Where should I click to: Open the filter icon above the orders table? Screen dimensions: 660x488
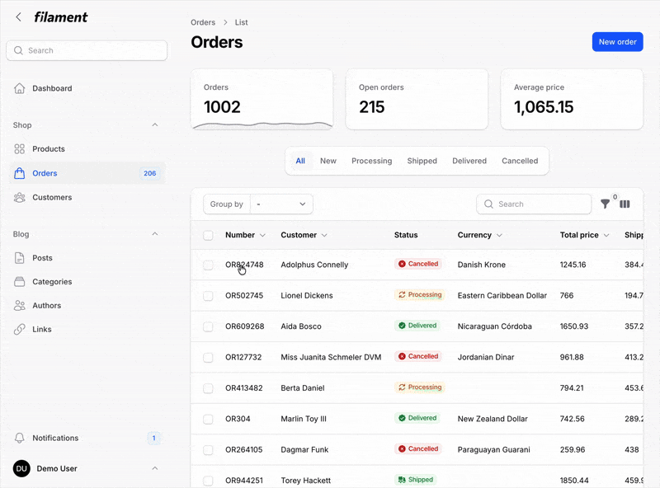605,204
